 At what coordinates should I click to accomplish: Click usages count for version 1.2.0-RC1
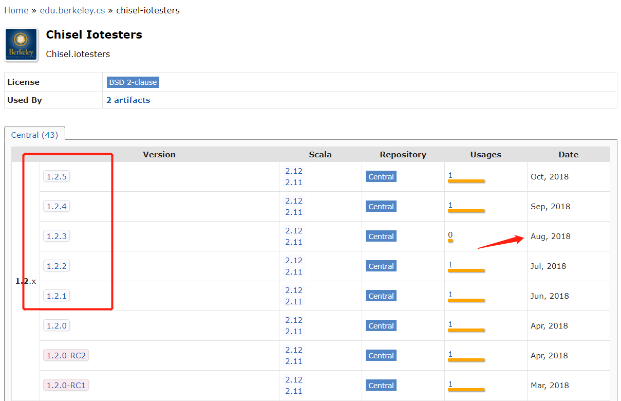coord(450,384)
